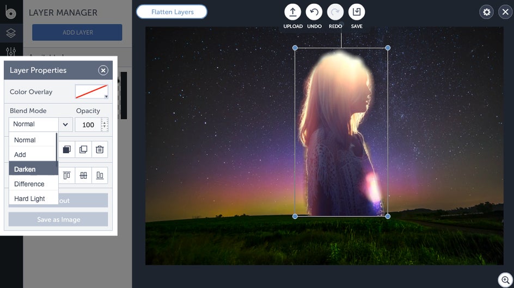Open the settings gear icon
The image size is (514, 288).
pyautogui.click(x=486, y=12)
